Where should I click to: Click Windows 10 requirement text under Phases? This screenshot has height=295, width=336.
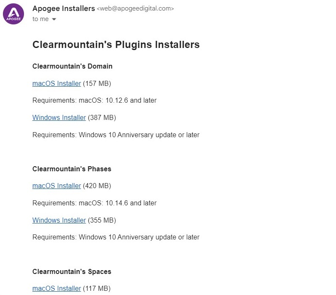pos(116,237)
